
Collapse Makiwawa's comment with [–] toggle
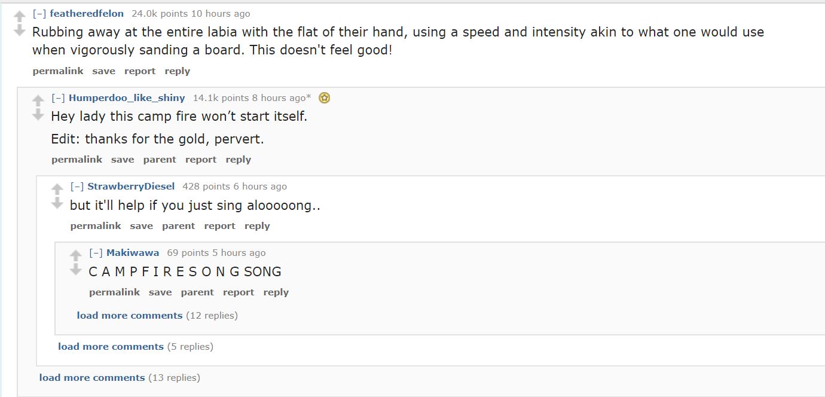(x=96, y=252)
